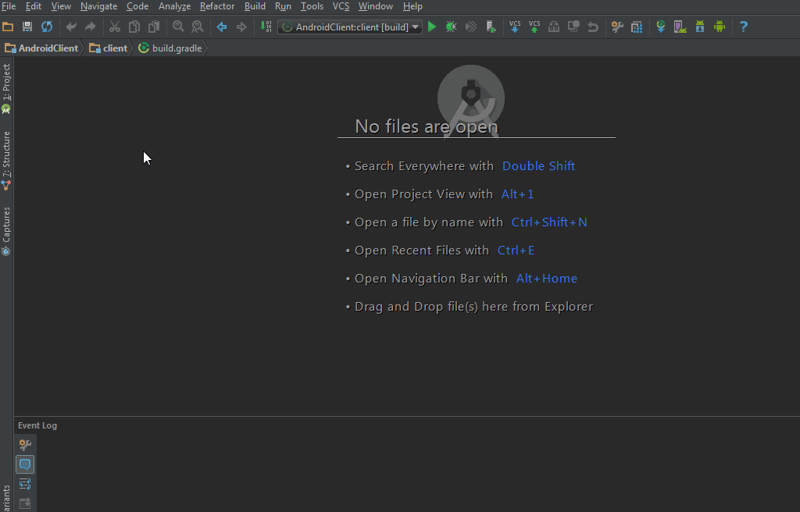
Task: Click the Open folder toolbar icon
Action: (x=8, y=27)
